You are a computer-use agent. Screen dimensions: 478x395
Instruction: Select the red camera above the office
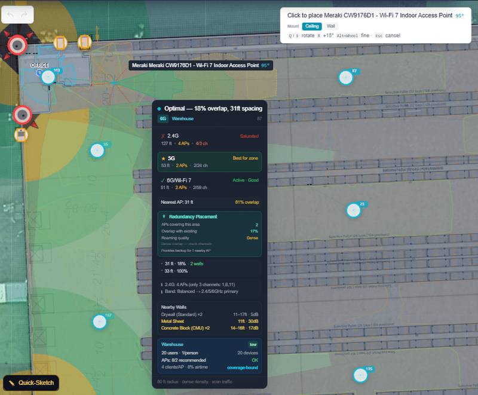point(17,45)
